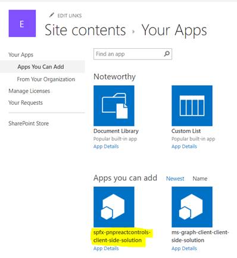Open From Your Organization in navigation
Viewport: 237px width, 258px height.
tap(46, 79)
